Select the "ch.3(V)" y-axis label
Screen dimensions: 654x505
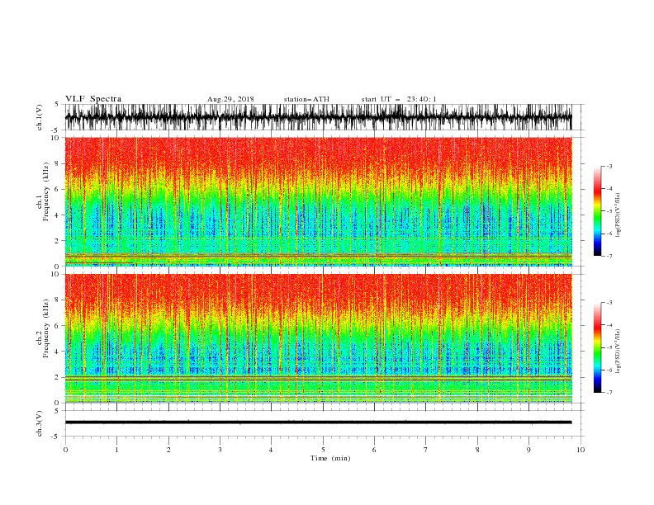point(40,423)
